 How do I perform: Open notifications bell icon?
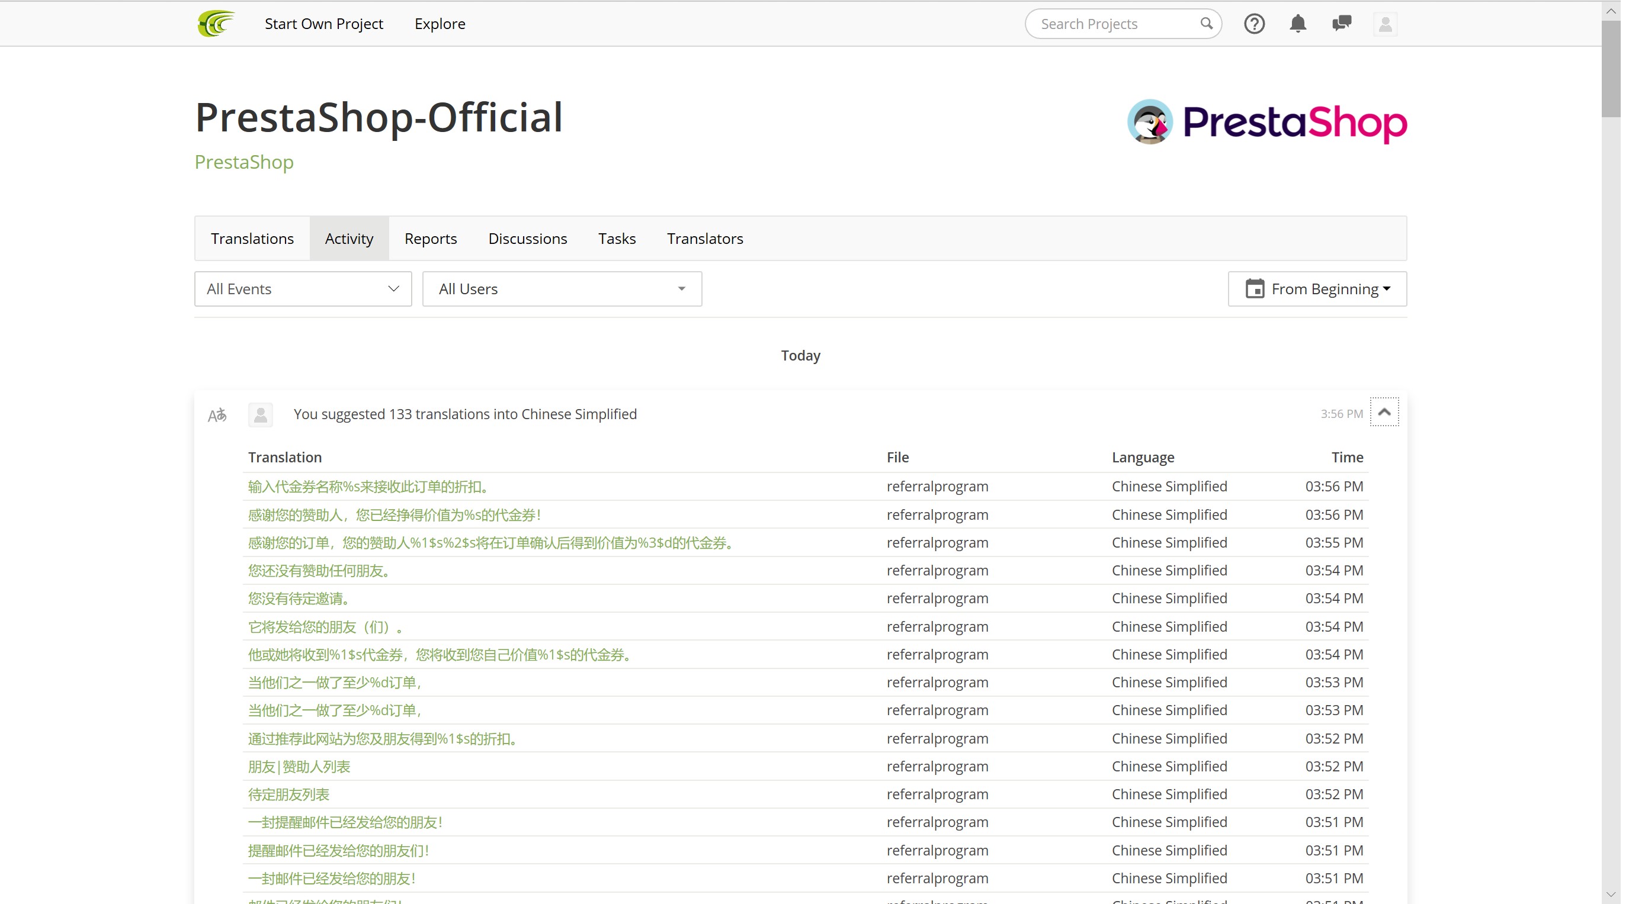pyautogui.click(x=1298, y=24)
